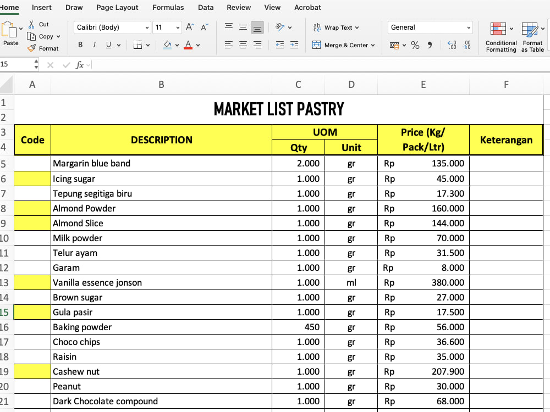Align text to top
This screenshot has height=412, width=550.
pos(229,27)
